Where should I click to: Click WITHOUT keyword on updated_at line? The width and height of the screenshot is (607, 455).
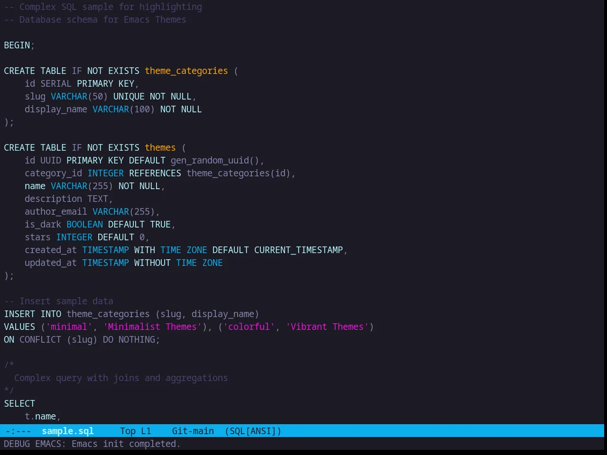[x=152, y=263]
